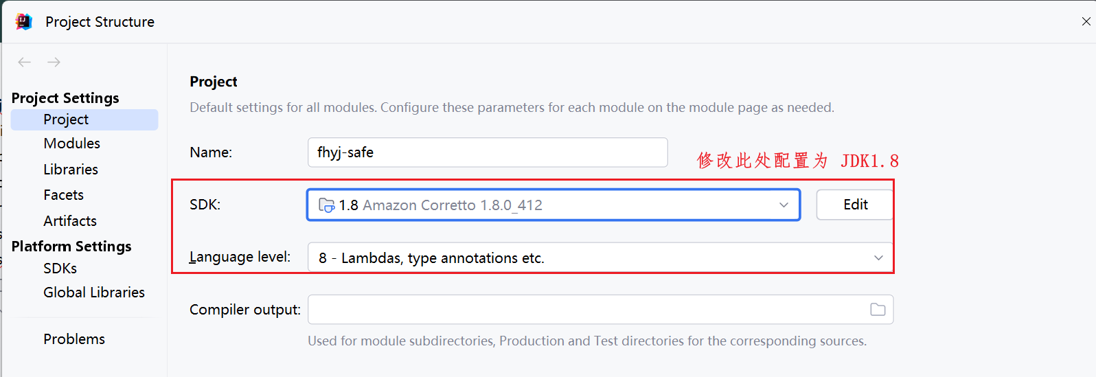The image size is (1096, 377).
Task: Show the Problems page
Action: pos(74,339)
